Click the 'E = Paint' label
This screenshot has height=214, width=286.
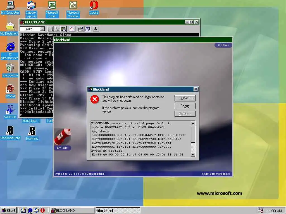(x=62, y=148)
